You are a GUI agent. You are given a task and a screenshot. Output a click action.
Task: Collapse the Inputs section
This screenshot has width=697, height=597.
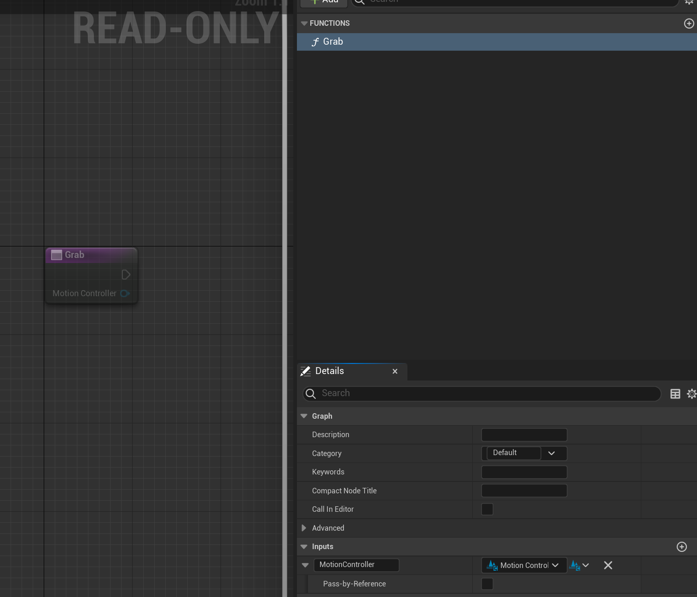pos(304,547)
